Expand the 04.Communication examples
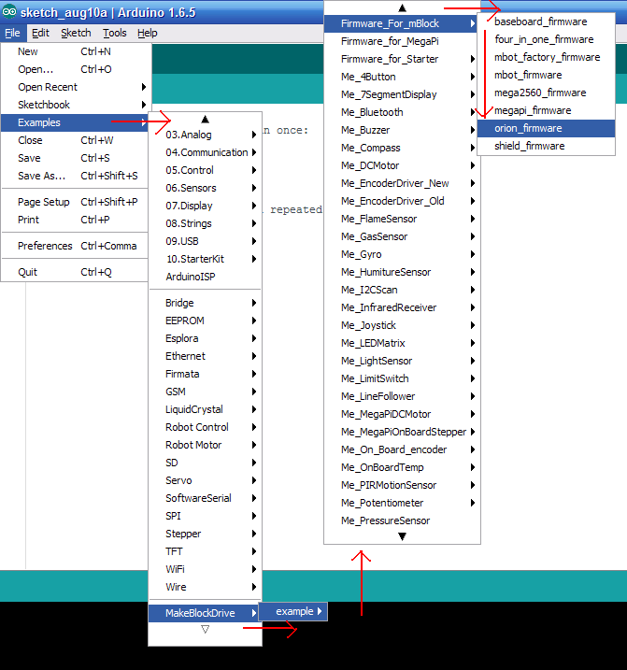The width and height of the screenshot is (627, 670). 206,152
